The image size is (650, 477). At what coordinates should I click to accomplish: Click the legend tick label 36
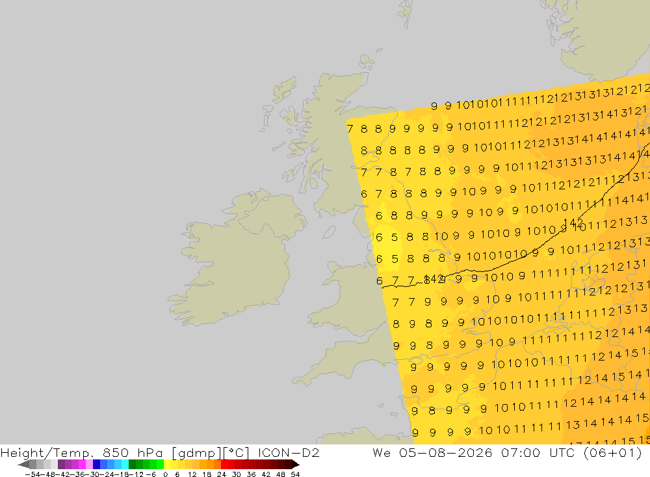point(251,474)
